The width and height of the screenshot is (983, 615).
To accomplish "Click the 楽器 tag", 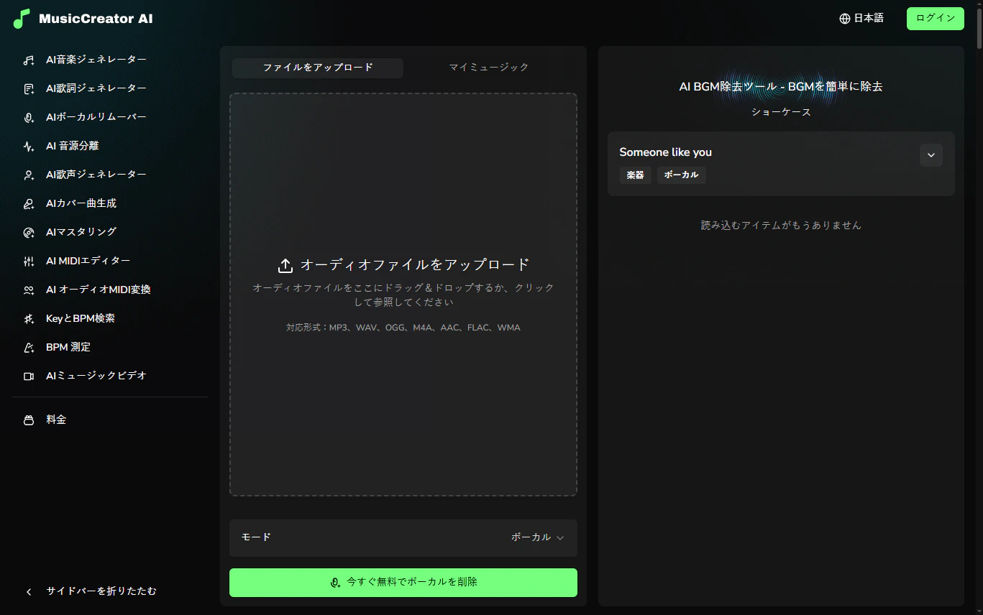I will (x=636, y=175).
